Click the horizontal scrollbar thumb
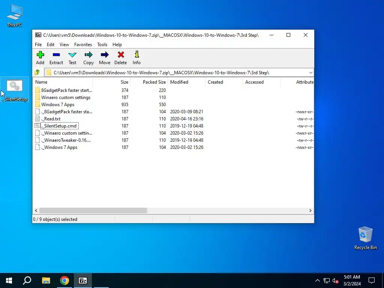 pyautogui.click(x=93, y=211)
